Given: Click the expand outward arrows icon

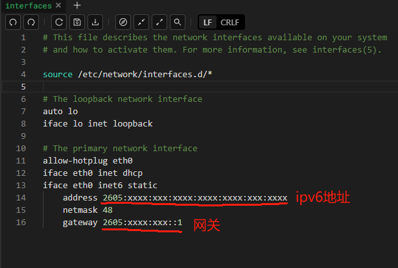Looking at the screenshot, I should pyautogui.click(x=159, y=22).
